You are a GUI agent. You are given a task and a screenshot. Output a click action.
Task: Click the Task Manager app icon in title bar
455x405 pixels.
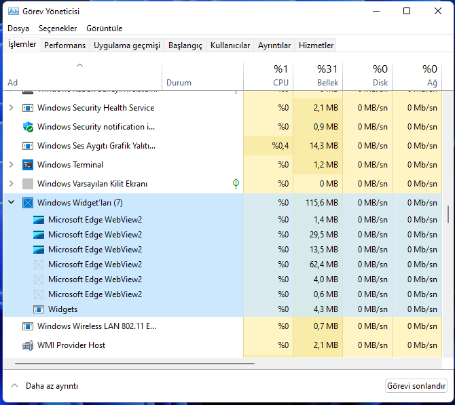(14, 12)
